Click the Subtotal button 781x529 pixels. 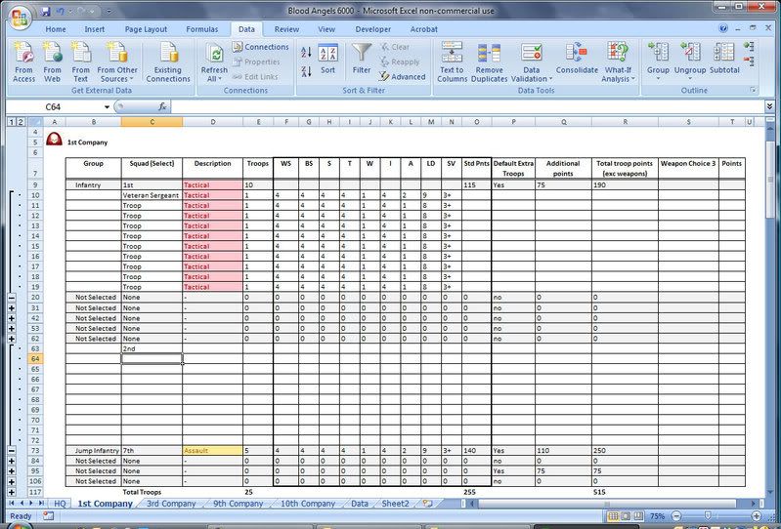[x=724, y=59]
